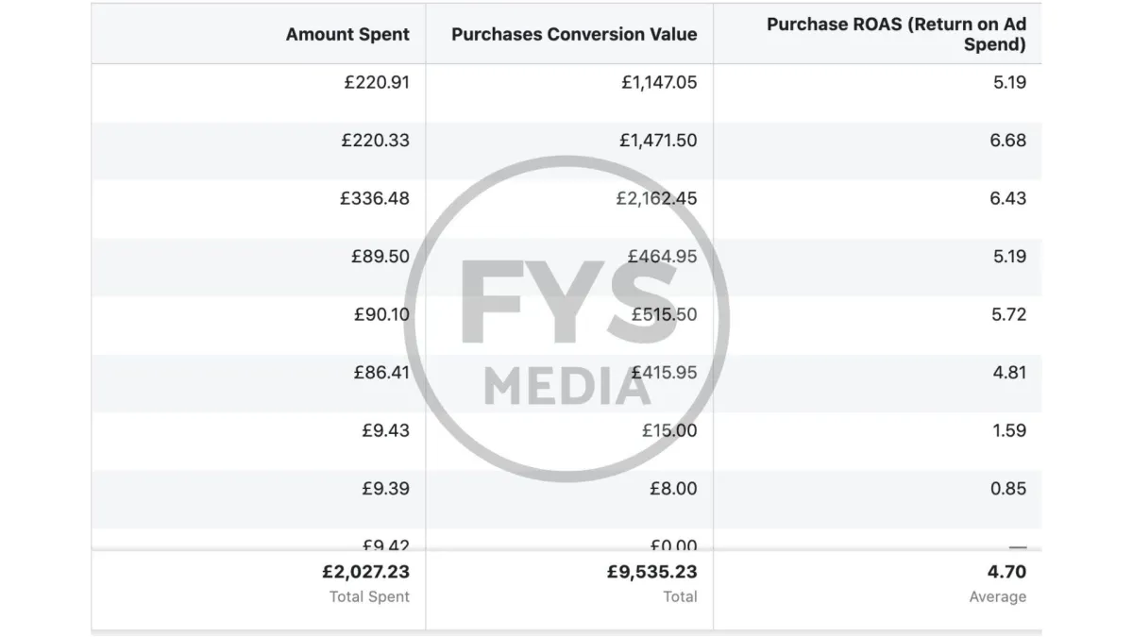Click the £220.91 amount spent cell
1133x637 pixels.
tap(376, 82)
